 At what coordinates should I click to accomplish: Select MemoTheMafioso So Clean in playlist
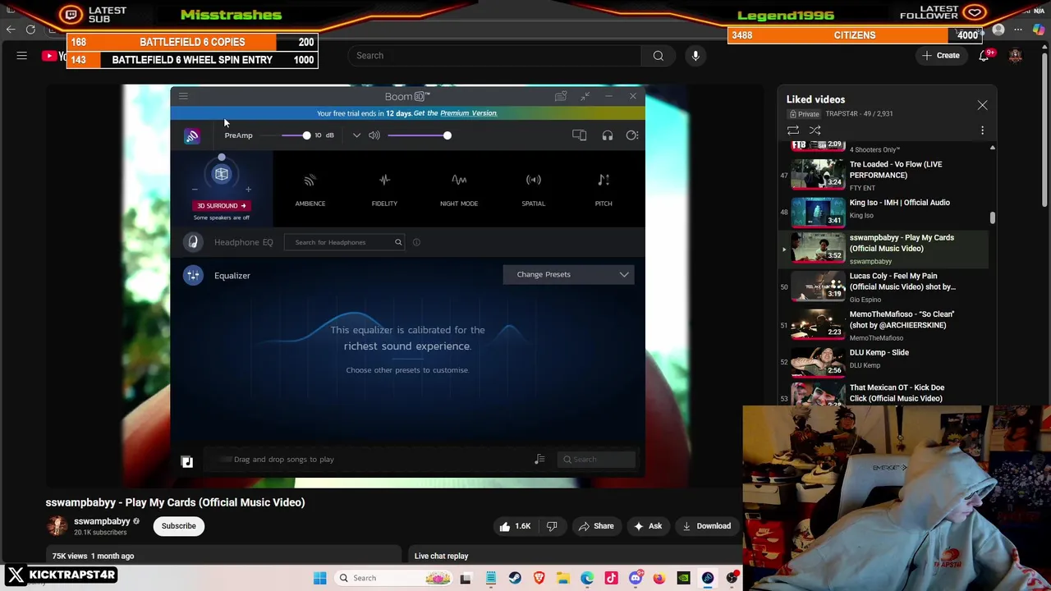point(883,325)
